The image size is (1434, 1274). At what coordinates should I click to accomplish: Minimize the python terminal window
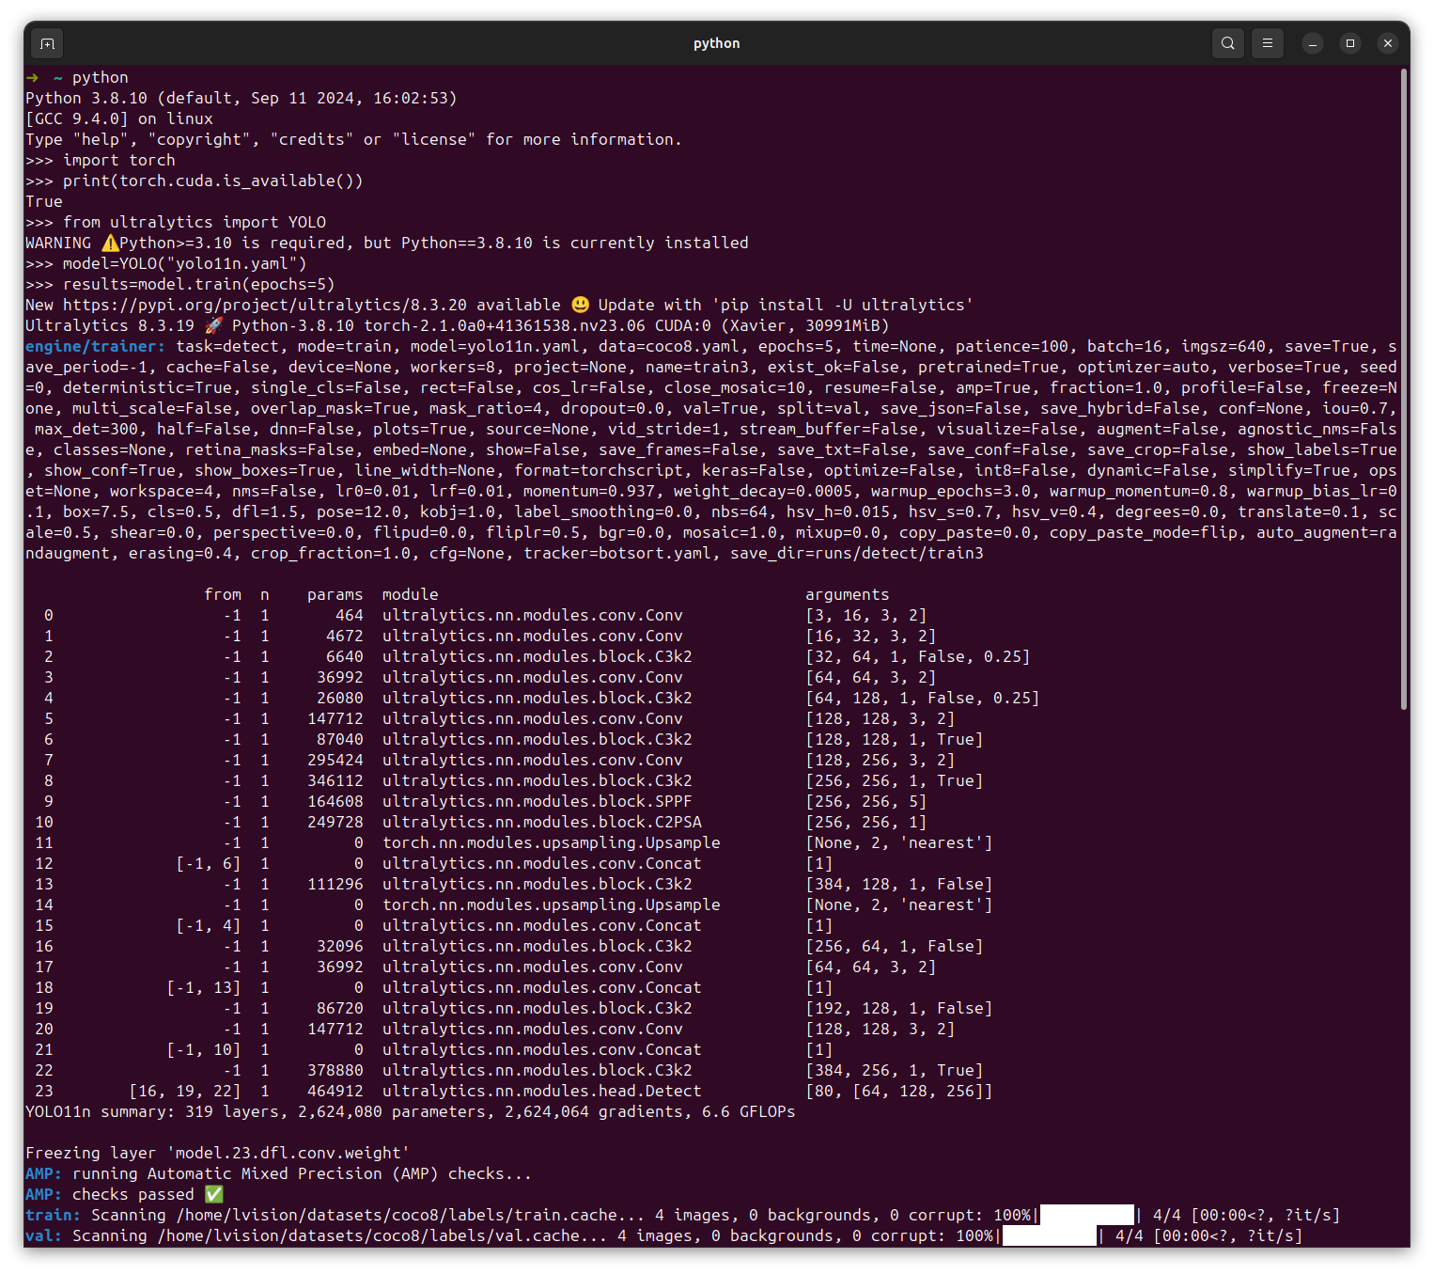pyautogui.click(x=1313, y=43)
